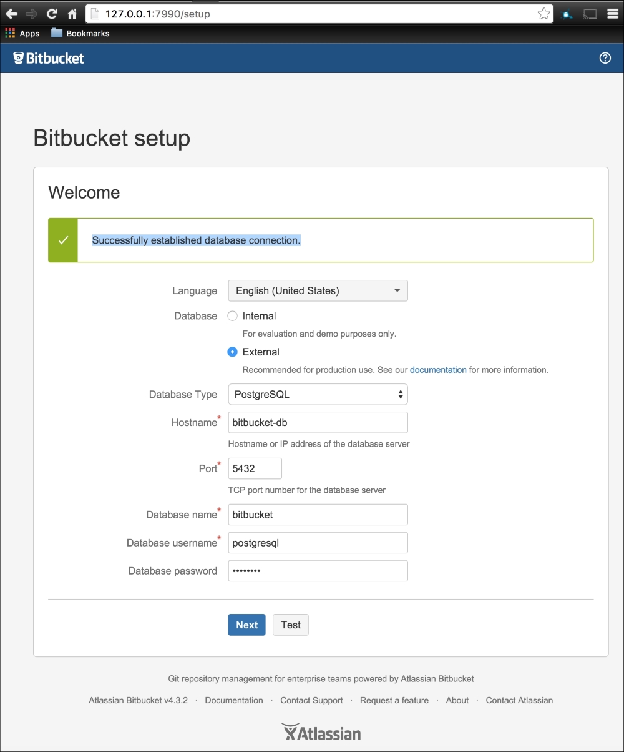This screenshot has height=752, width=624.
Task: Expand the Database Type dropdown
Action: [318, 395]
